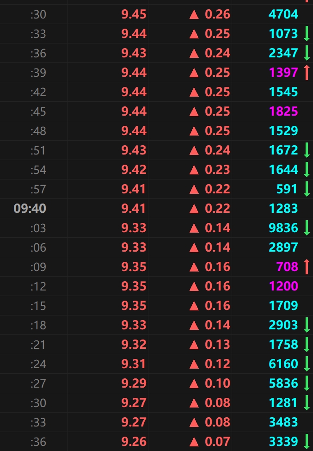The width and height of the screenshot is (313, 451).
Task: Select the magenta volume cell 1825
Action: pos(283,111)
